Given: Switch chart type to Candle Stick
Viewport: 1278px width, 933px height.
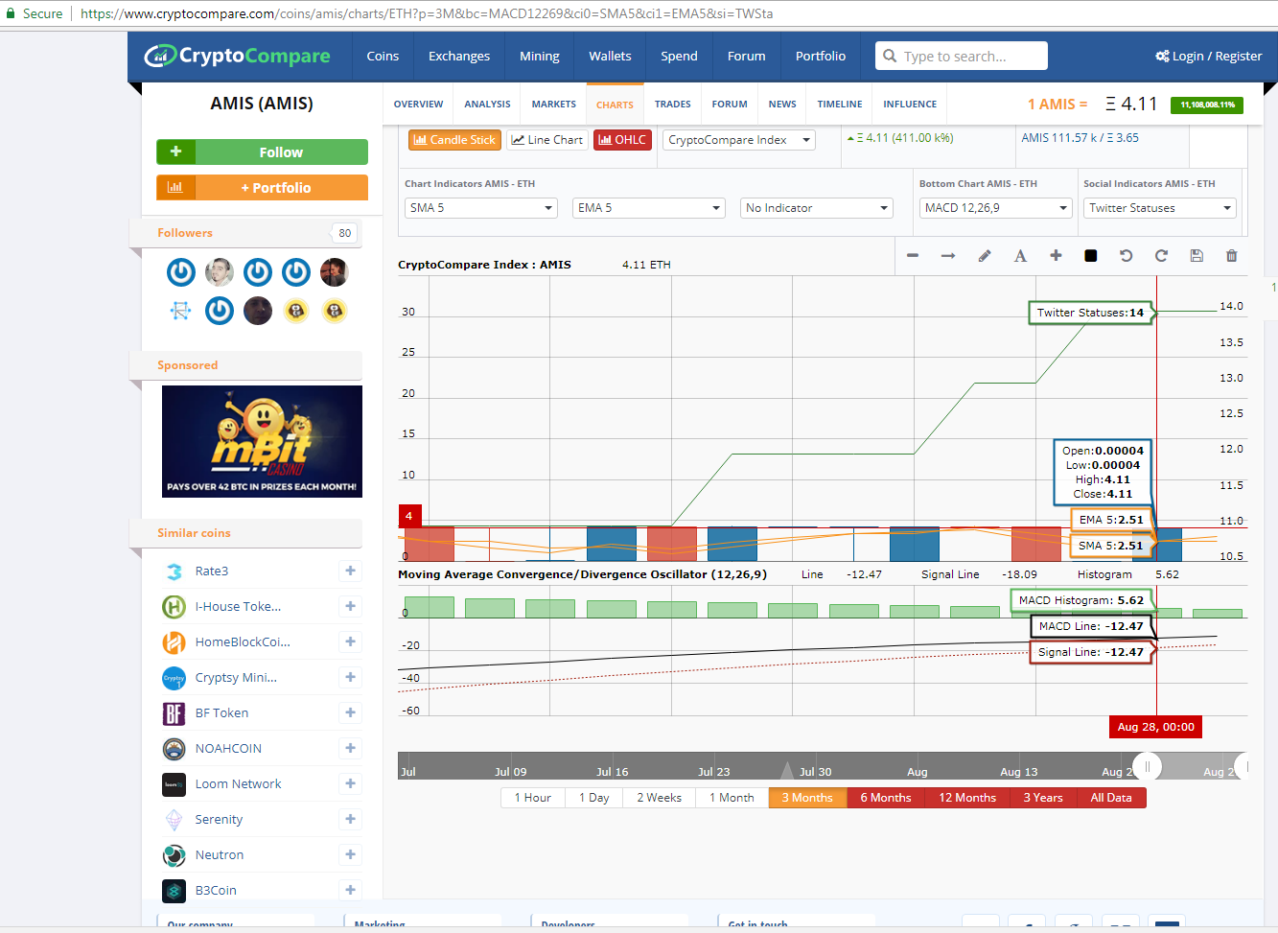Looking at the screenshot, I should 454,140.
